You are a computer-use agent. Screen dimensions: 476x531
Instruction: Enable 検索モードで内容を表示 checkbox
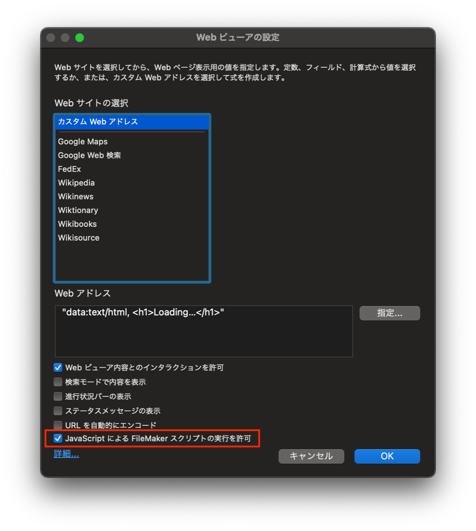[x=58, y=382]
